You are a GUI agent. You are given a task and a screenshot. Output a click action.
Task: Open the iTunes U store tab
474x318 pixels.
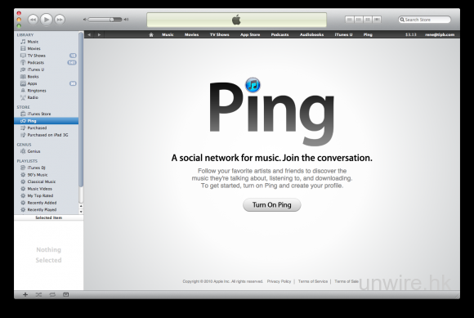tap(343, 35)
